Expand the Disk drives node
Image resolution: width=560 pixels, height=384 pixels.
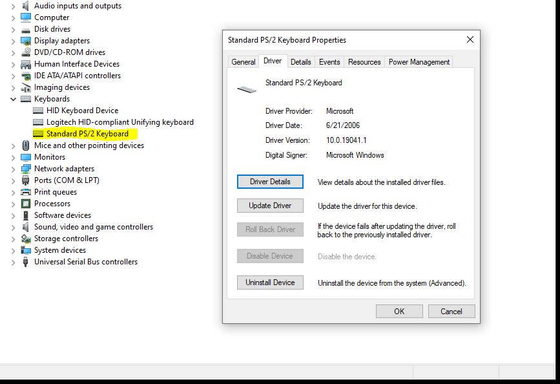(13, 29)
